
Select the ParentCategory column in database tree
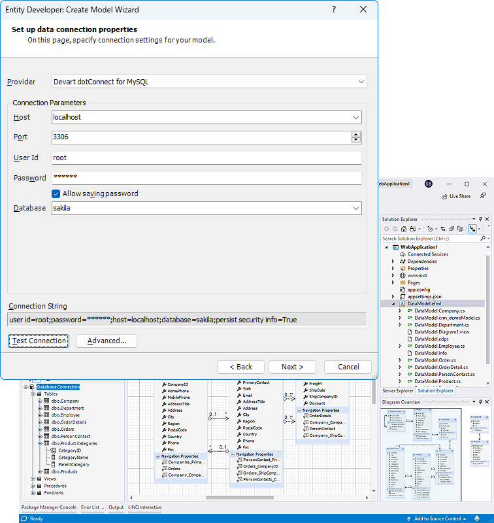[x=74, y=465]
